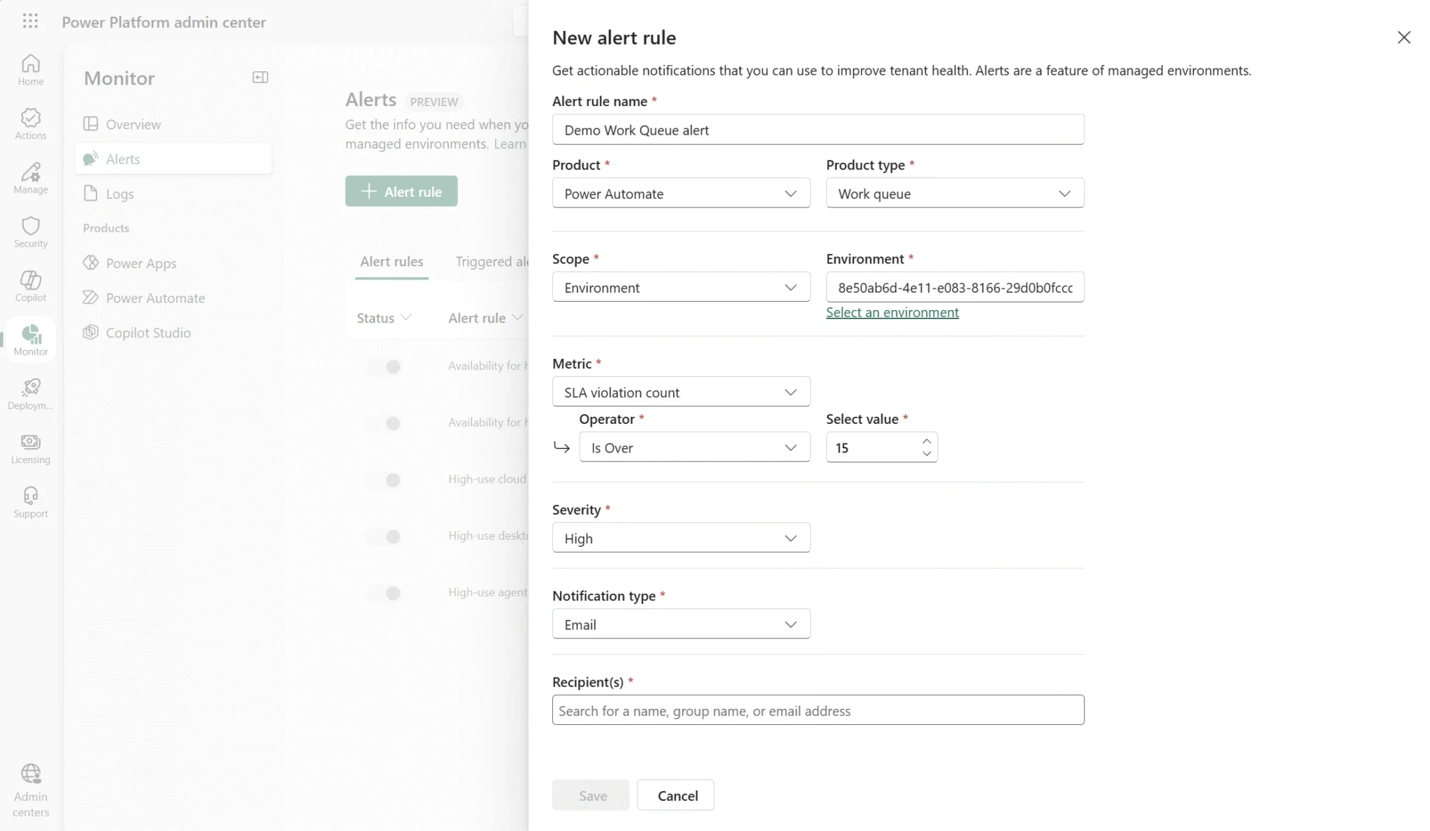Open the Operator dropdown showing Is Over

tap(694, 448)
